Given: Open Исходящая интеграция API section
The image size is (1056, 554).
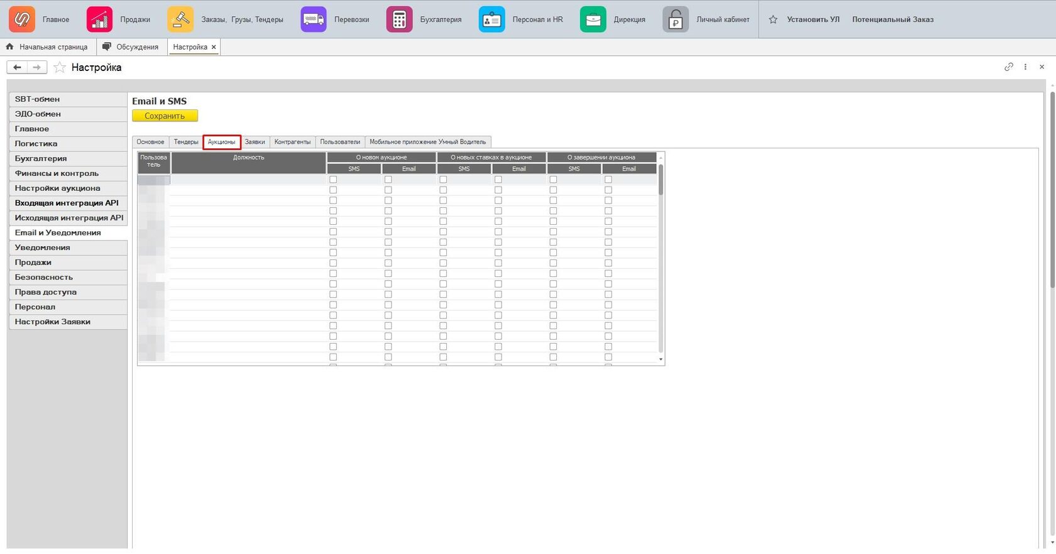Looking at the screenshot, I should point(68,218).
